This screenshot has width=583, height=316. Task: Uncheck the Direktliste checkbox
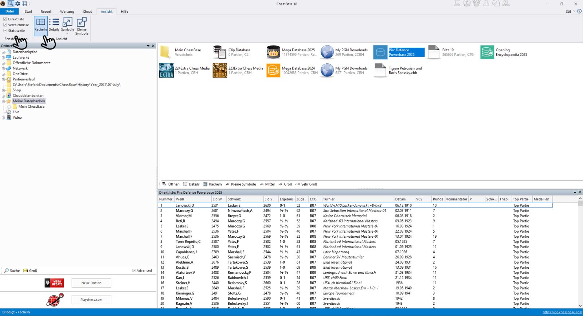coord(5,19)
